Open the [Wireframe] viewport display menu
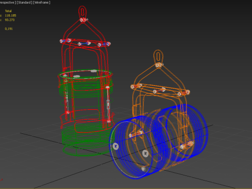Viewport: 252px width, 189px height. point(41,3)
